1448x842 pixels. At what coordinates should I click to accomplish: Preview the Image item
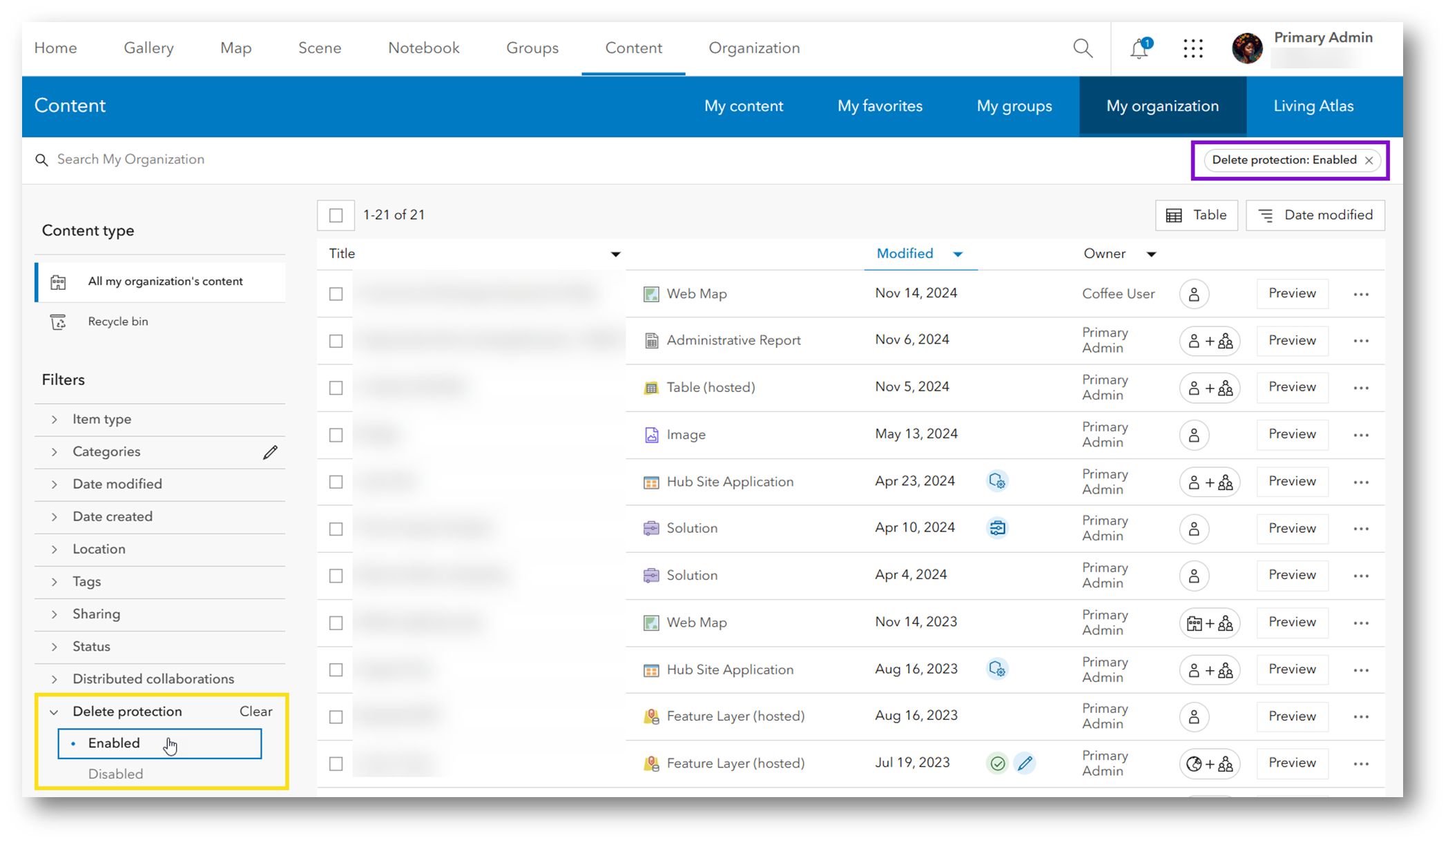(x=1292, y=434)
